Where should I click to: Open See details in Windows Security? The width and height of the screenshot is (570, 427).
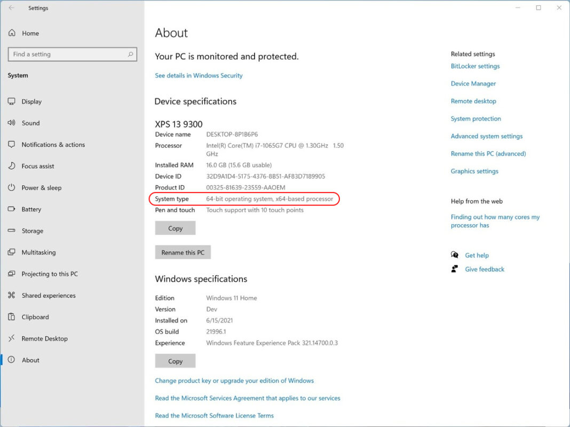click(x=199, y=75)
